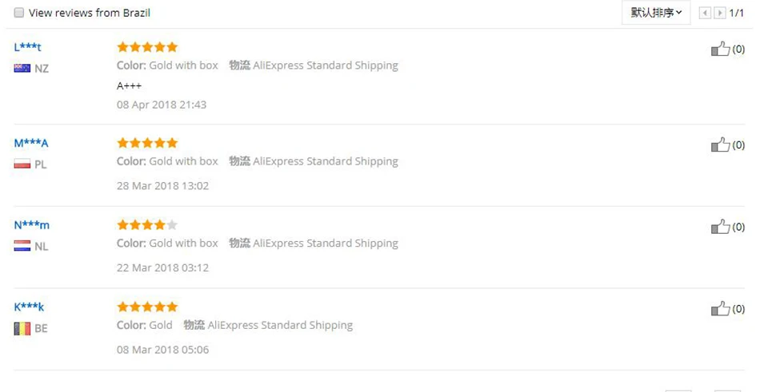Click the A+++ review comment text
Viewport: 768px width, 392px height.
click(x=129, y=86)
